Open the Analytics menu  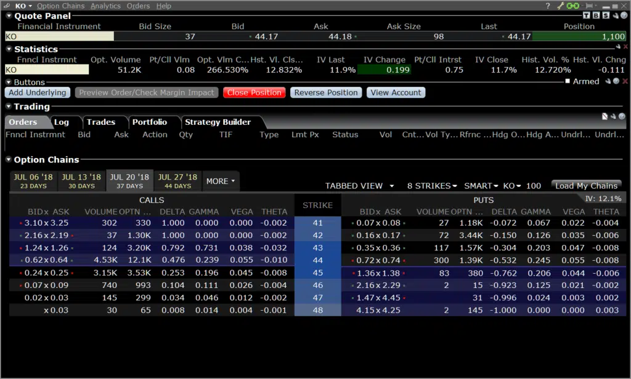pos(105,6)
